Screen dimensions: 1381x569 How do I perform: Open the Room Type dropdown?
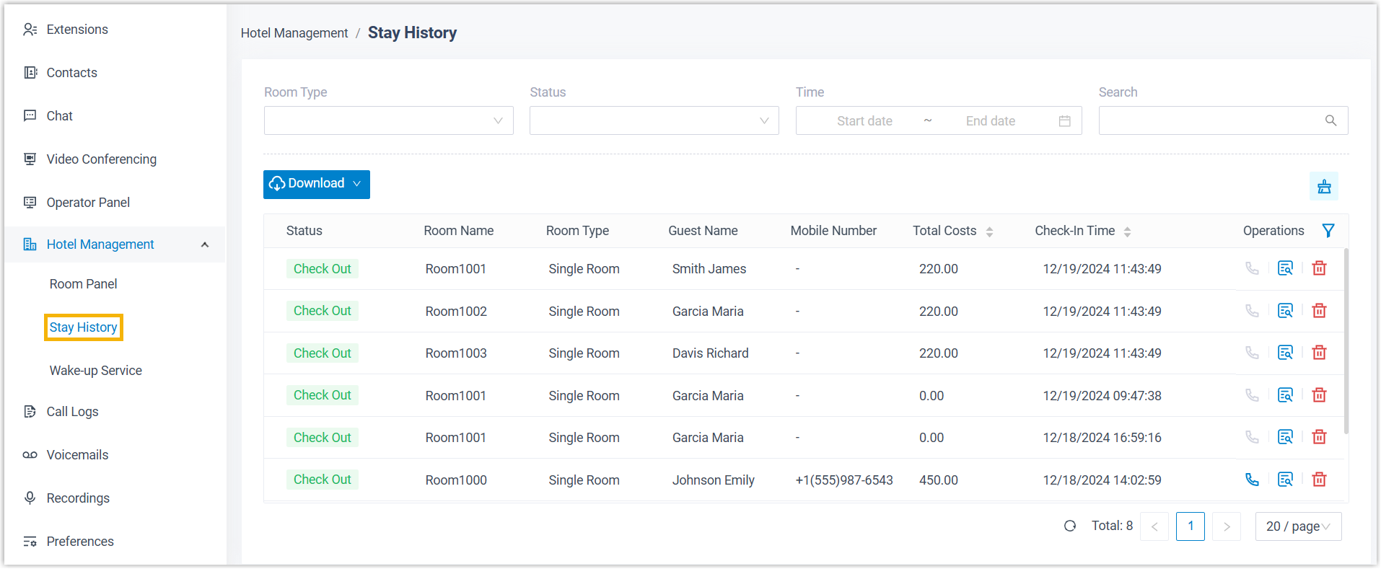[388, 120]
